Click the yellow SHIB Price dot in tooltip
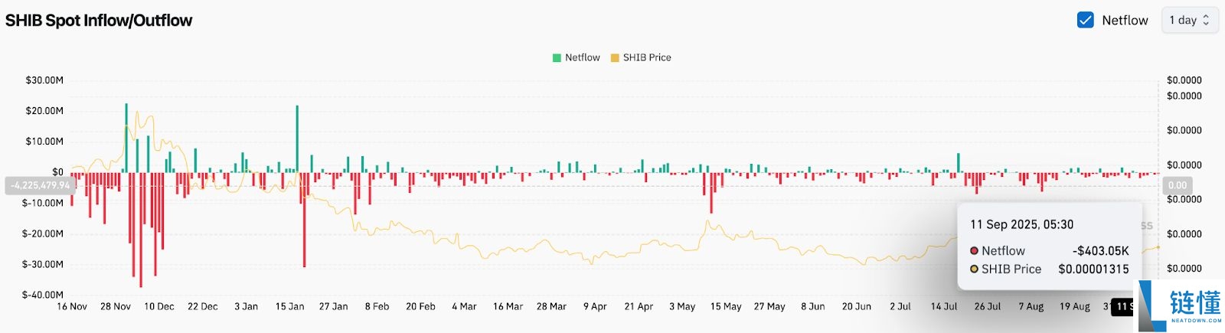Image resolution: width=1225 pixels, height=333 pixels. pyautogui.click(x=975, y=269)
